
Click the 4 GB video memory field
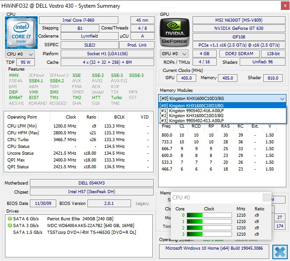(204, 54)
